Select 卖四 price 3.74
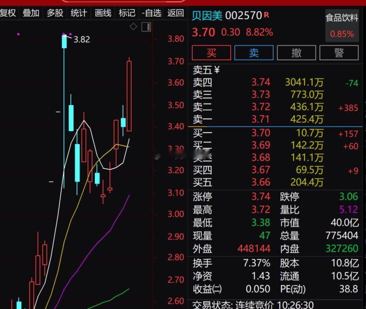The height and width of the screenshot is (309, 366). (x=261, y=82)
